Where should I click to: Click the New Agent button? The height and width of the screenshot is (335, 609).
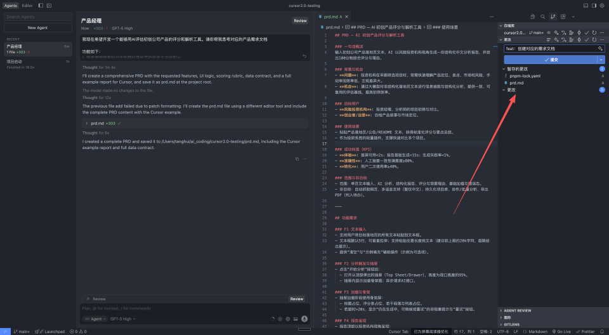(x=37, y=28)
